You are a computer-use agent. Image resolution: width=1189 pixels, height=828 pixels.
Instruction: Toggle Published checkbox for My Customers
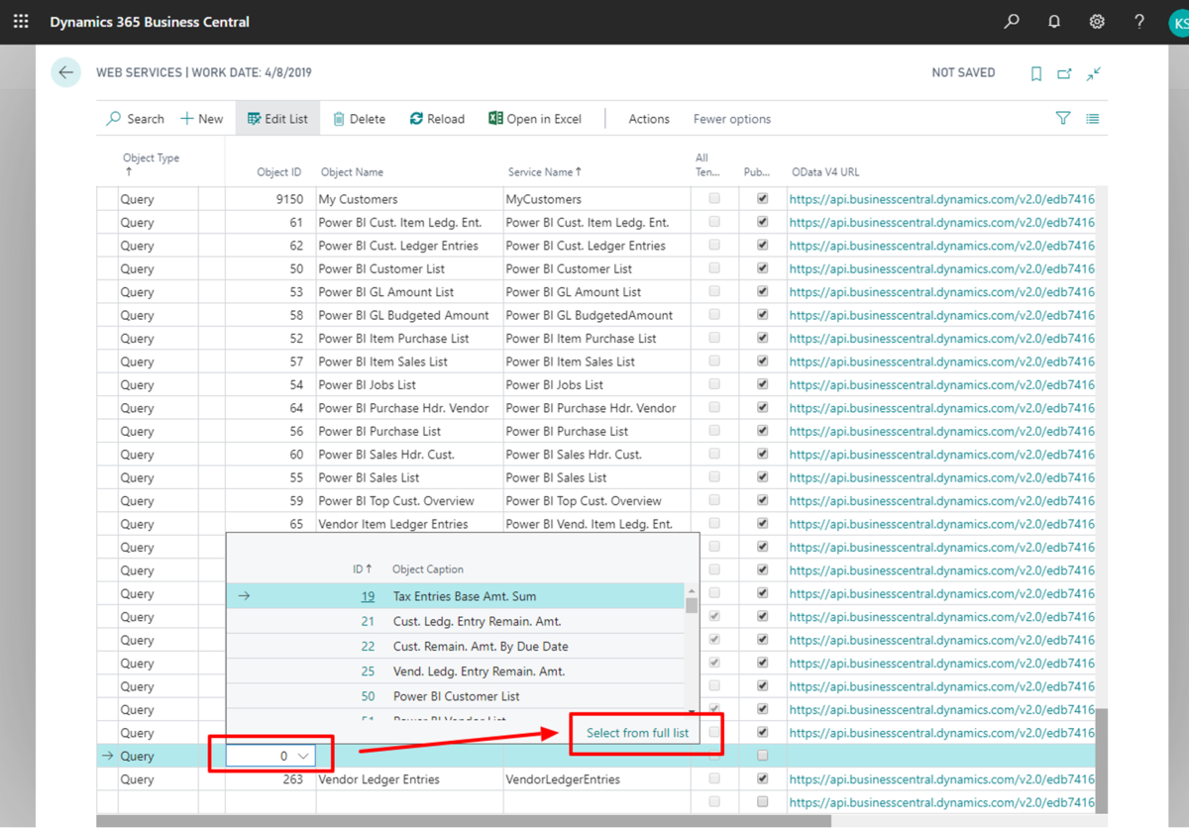[762, 199]
